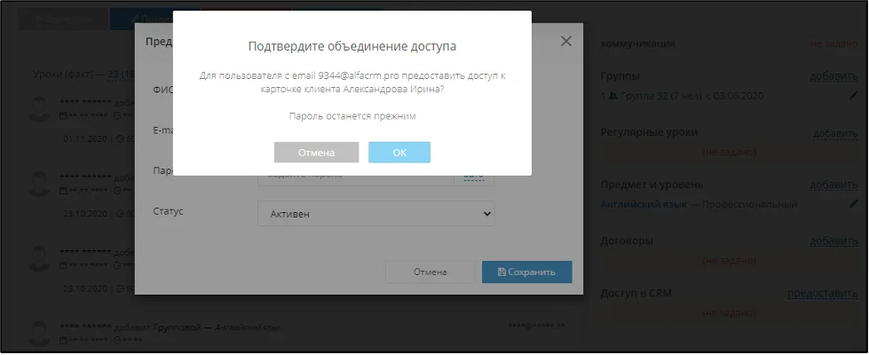Click clock icon under добавил Групповой entry
This screenshot has width=869, height=355.
coord(116,340)
